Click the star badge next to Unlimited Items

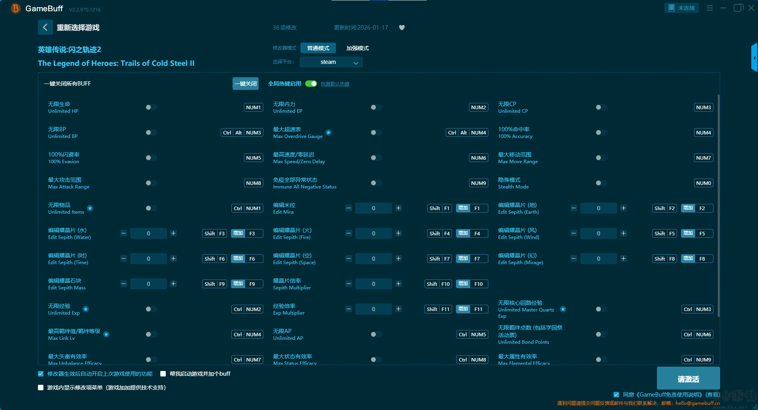tap(90, 208)
